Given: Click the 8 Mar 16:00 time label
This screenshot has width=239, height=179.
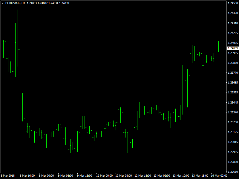Looking at the screenshot, I should click(27, 175).
